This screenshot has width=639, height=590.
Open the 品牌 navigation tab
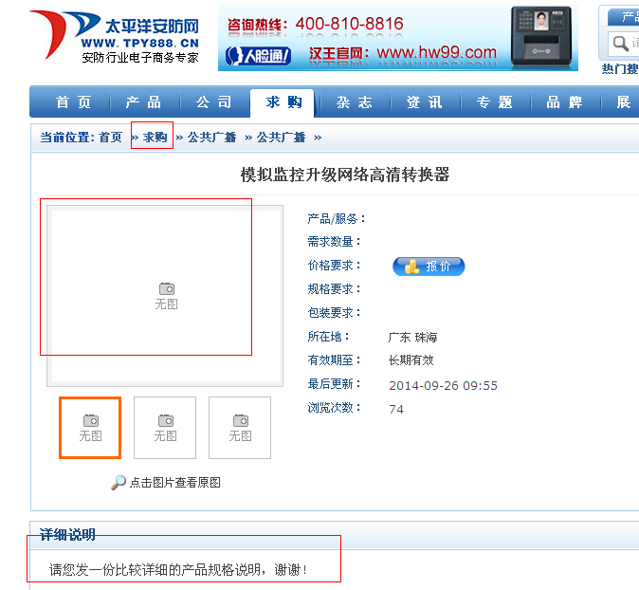564,101
